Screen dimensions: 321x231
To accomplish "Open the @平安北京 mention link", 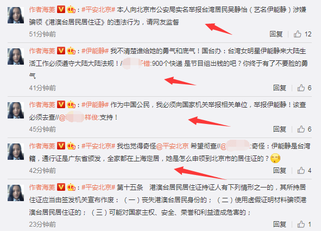I will (172, 146).
